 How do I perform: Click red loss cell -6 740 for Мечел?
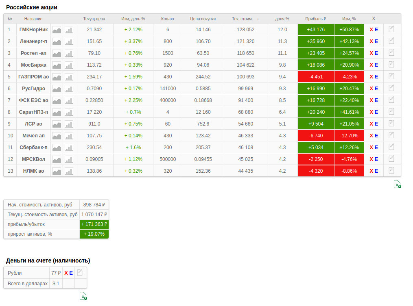315,136
